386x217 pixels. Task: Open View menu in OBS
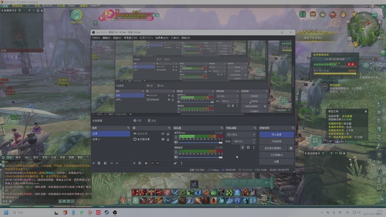(x=117, y=38)
